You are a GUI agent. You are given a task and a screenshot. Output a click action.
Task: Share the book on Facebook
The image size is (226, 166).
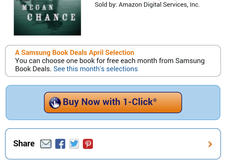pos(60,144)
